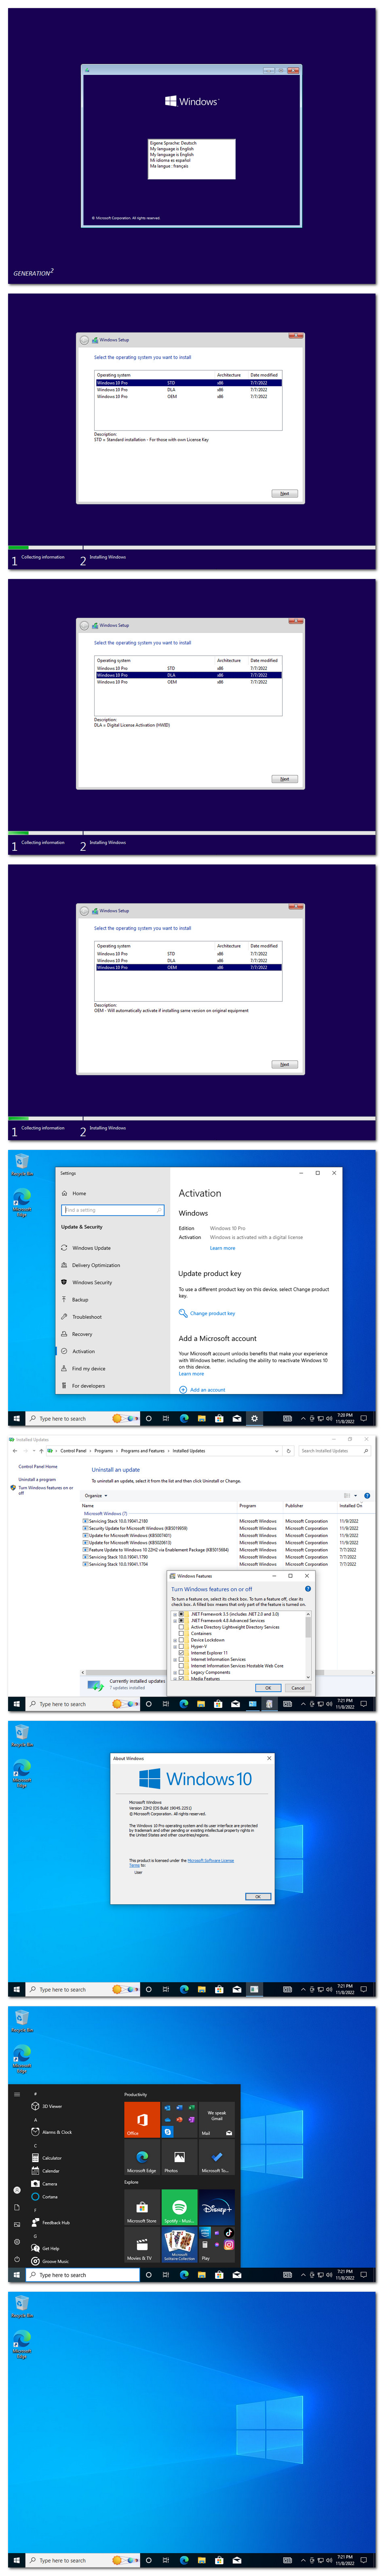Click the Windows Features list scrollbar
The image size is (384, 2576).
tap(308, 1645)
